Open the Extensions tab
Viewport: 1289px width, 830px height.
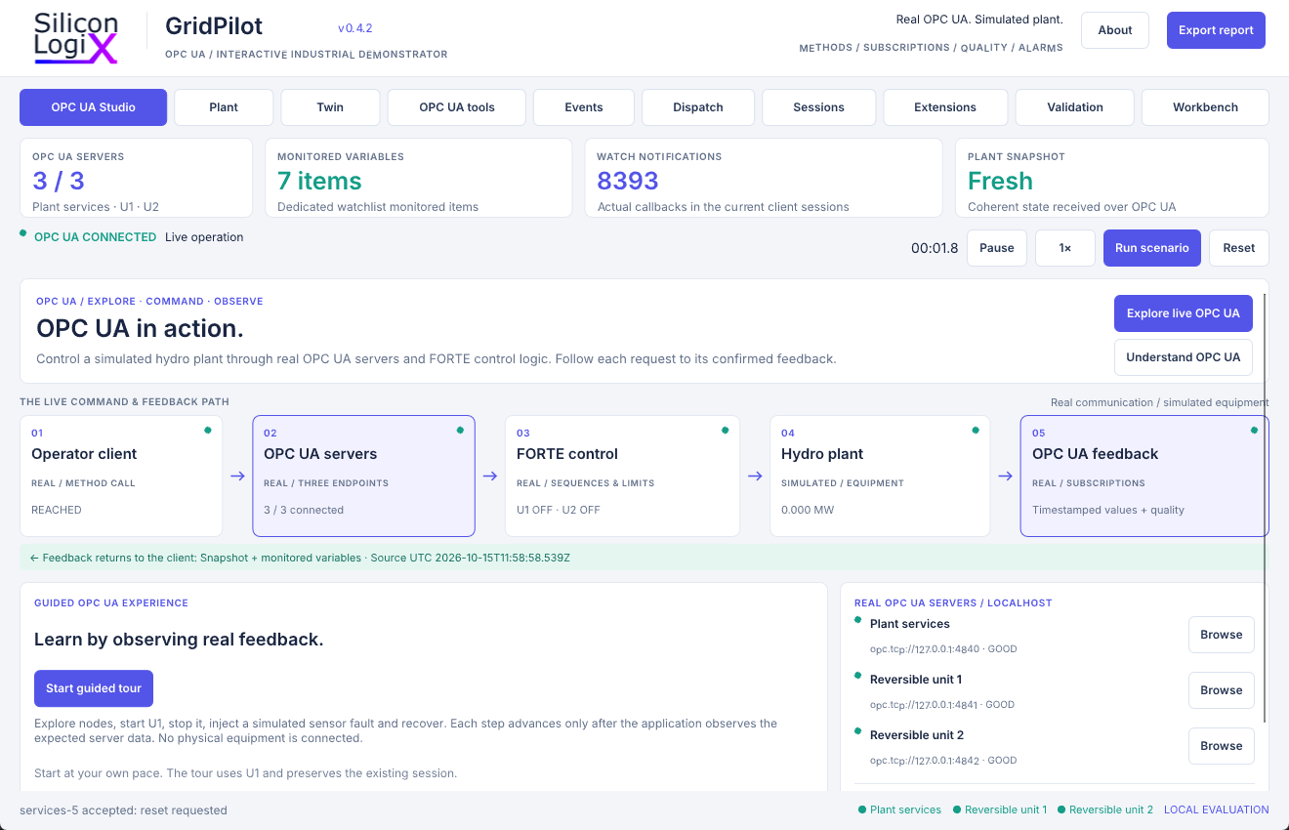point(945,107)
